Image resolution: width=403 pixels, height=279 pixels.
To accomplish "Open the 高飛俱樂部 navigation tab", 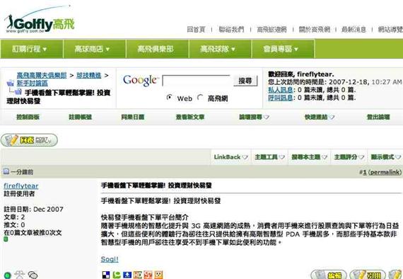I will (158, 49).
